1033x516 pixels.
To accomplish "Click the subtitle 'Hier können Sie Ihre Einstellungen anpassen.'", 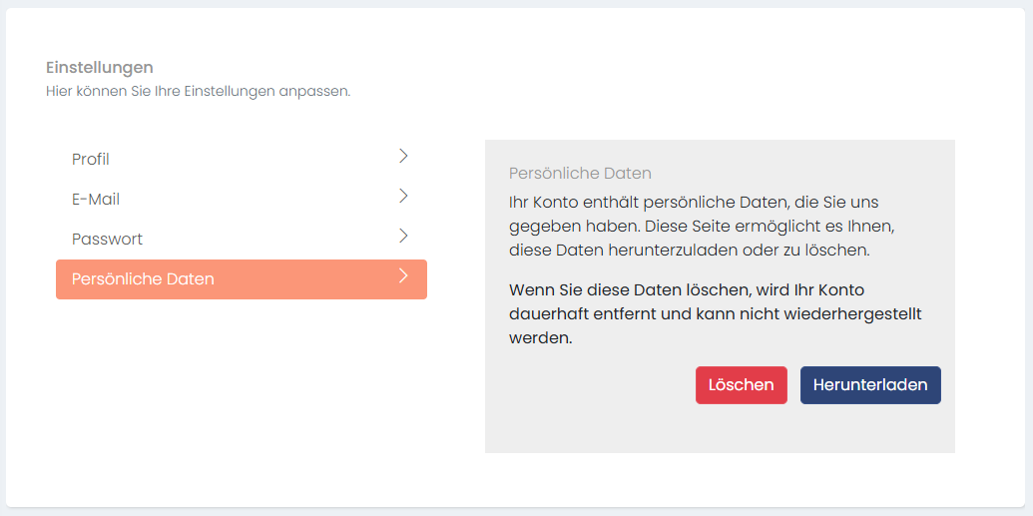I will tap(198, 92).
